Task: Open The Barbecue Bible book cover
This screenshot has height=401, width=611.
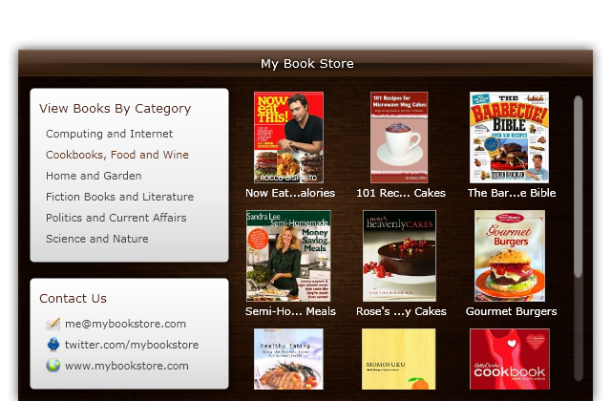Action: (x=509, y=137)
